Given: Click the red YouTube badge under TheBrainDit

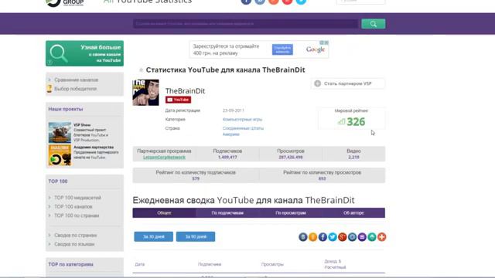Looking at the screenshot, I should coord(178,100).
